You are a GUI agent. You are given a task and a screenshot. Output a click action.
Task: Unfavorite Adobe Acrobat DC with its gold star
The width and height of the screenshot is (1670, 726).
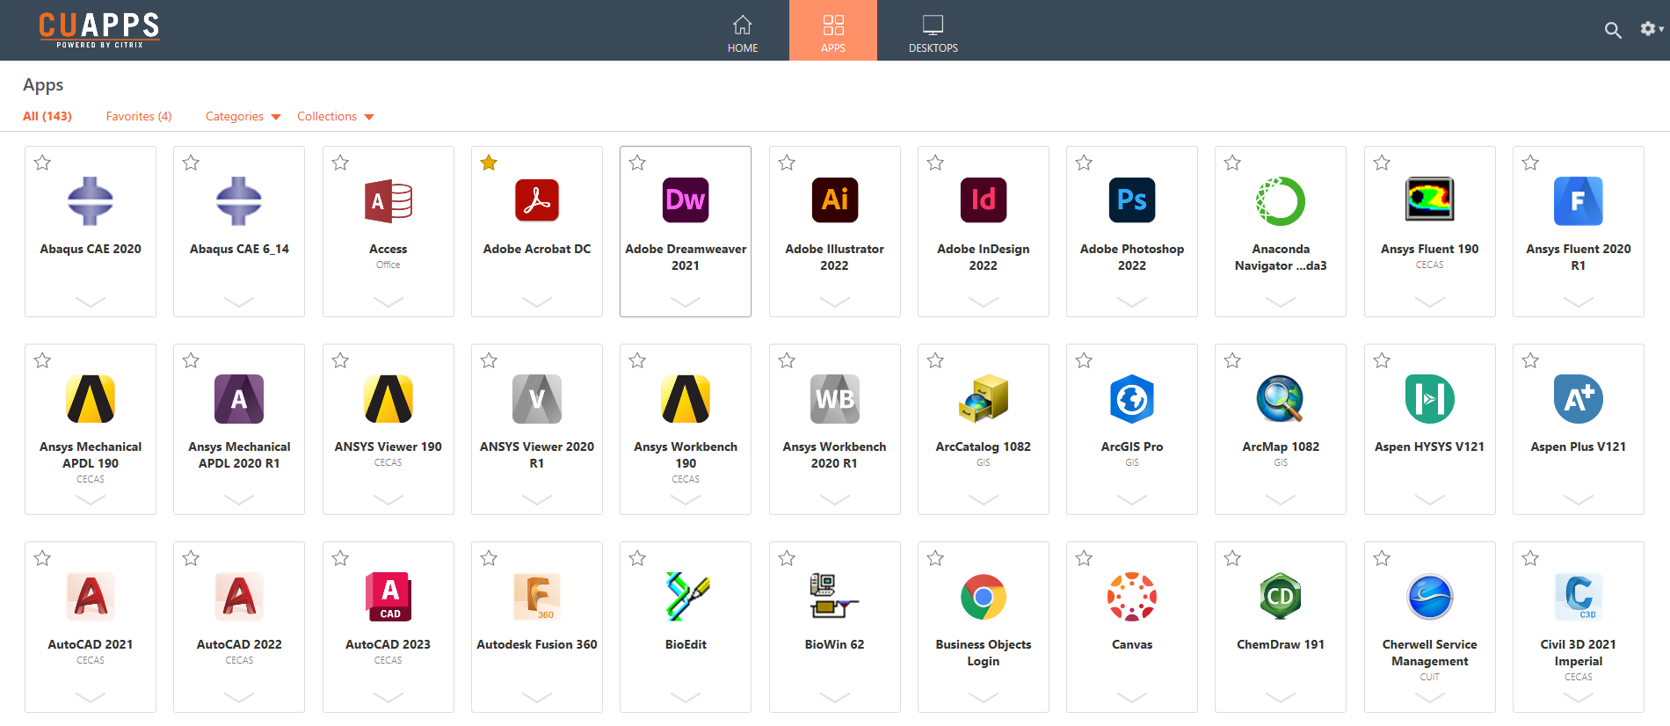(x=489, y=163)
